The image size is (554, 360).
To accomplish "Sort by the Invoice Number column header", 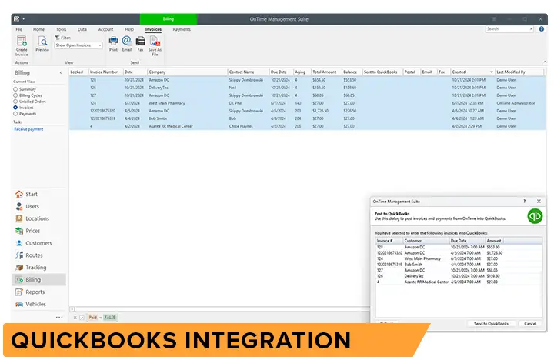I will (x=105, y=72).
